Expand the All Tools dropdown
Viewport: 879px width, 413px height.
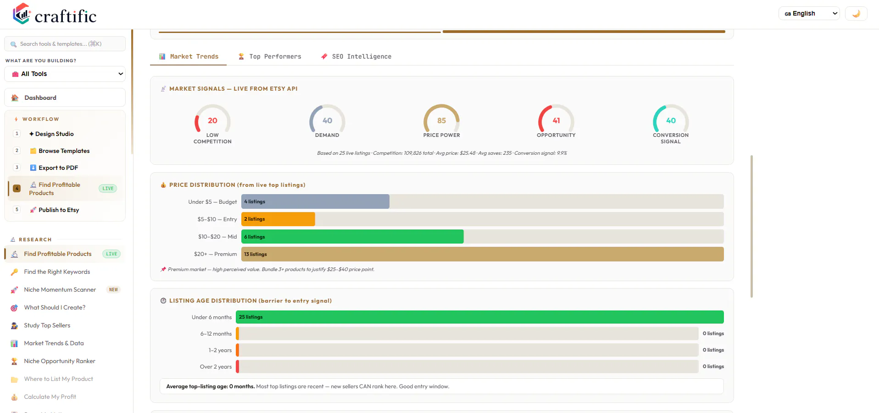(x=65, y=74)
